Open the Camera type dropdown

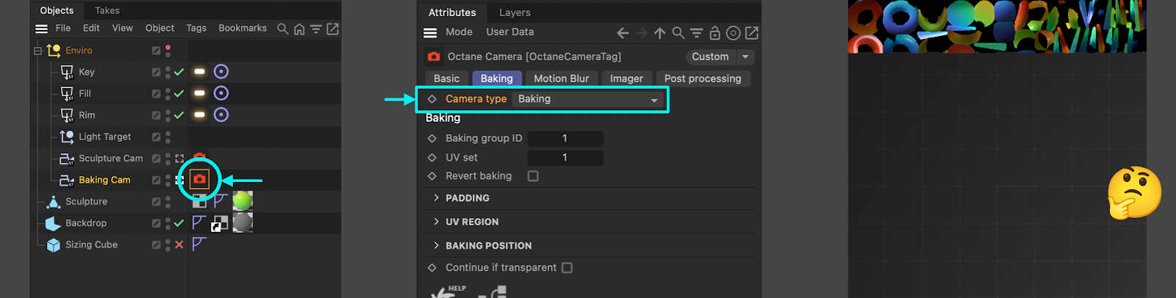click(x=587, y=99)
